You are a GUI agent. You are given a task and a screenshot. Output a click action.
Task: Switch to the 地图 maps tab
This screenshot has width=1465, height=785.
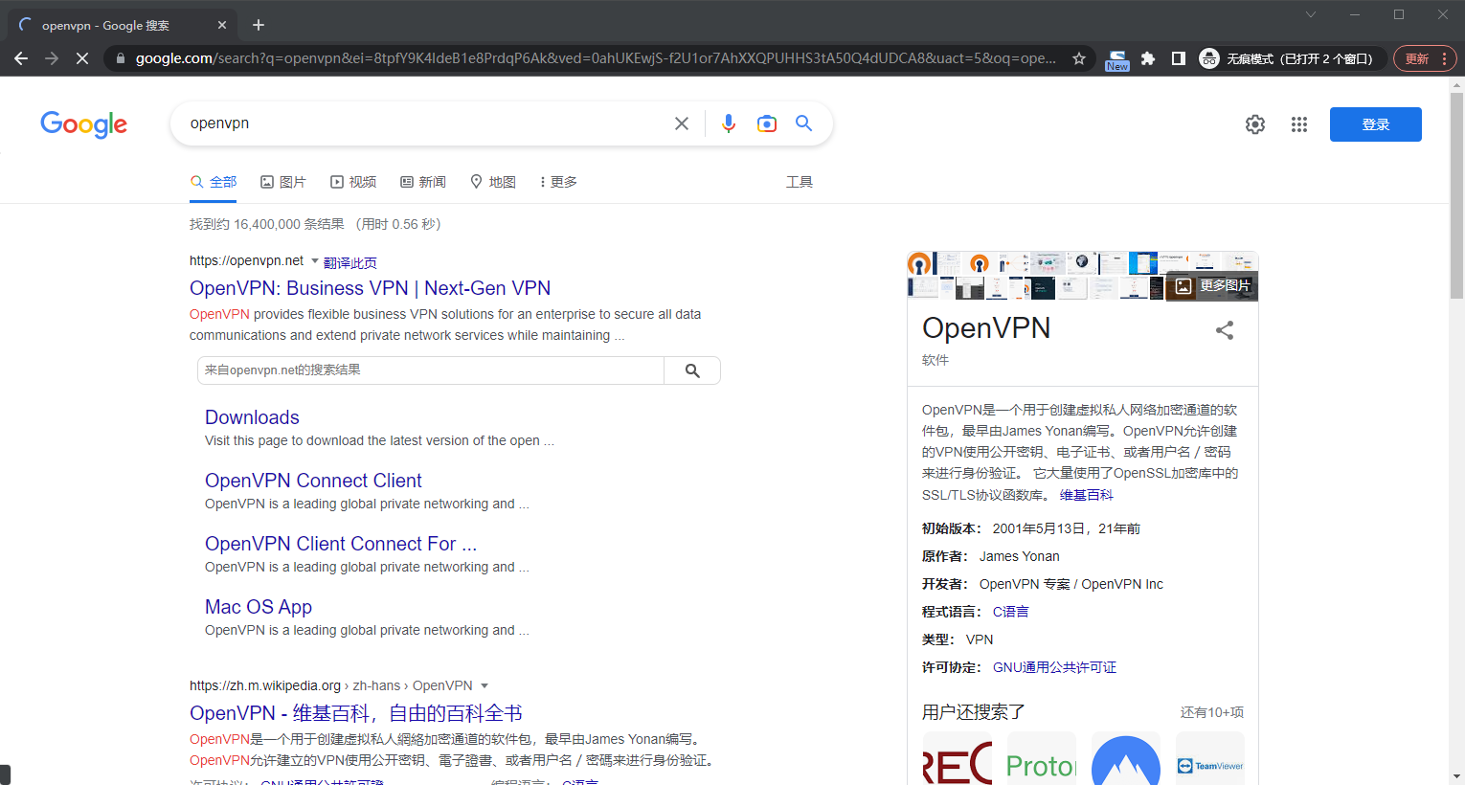click(493, 182)
